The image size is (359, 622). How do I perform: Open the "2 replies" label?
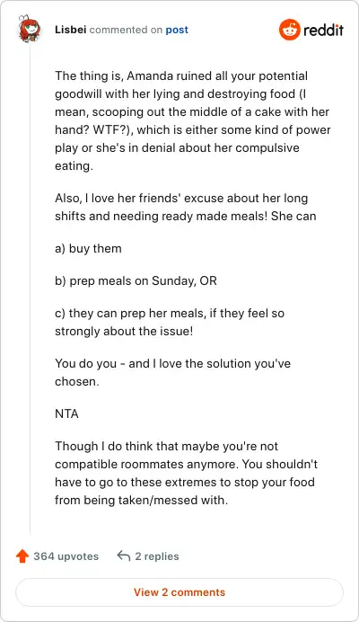coord(157,556)
